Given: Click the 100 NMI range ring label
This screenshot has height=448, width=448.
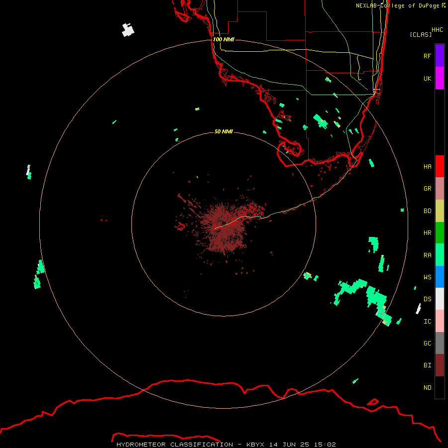Looking at the screenshot, I should [x=224, y=39].
